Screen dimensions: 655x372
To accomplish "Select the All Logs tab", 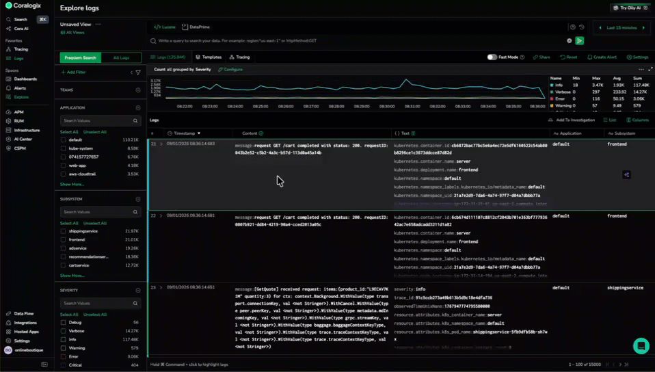I will pyautogui.click(x=121, y=58).
